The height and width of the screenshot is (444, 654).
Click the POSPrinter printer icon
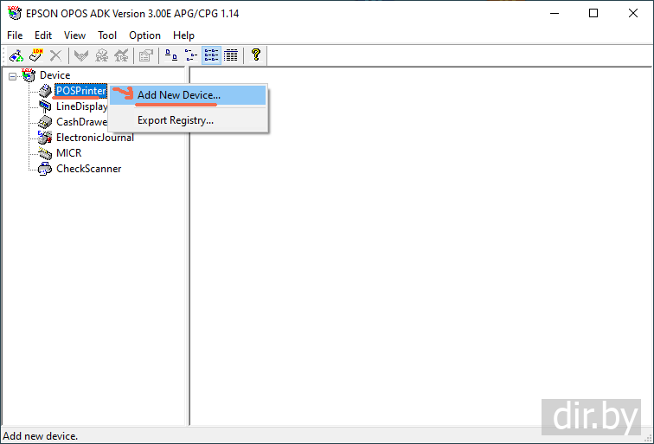(x=45, y=91)
